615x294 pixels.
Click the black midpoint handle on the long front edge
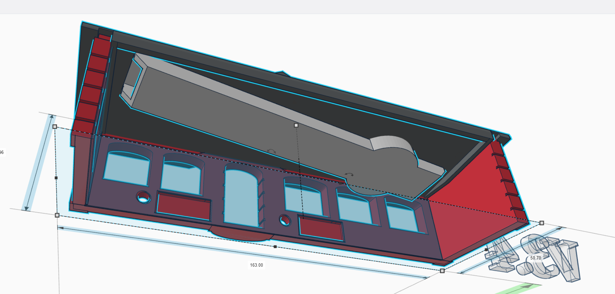[x=275, y=247]
